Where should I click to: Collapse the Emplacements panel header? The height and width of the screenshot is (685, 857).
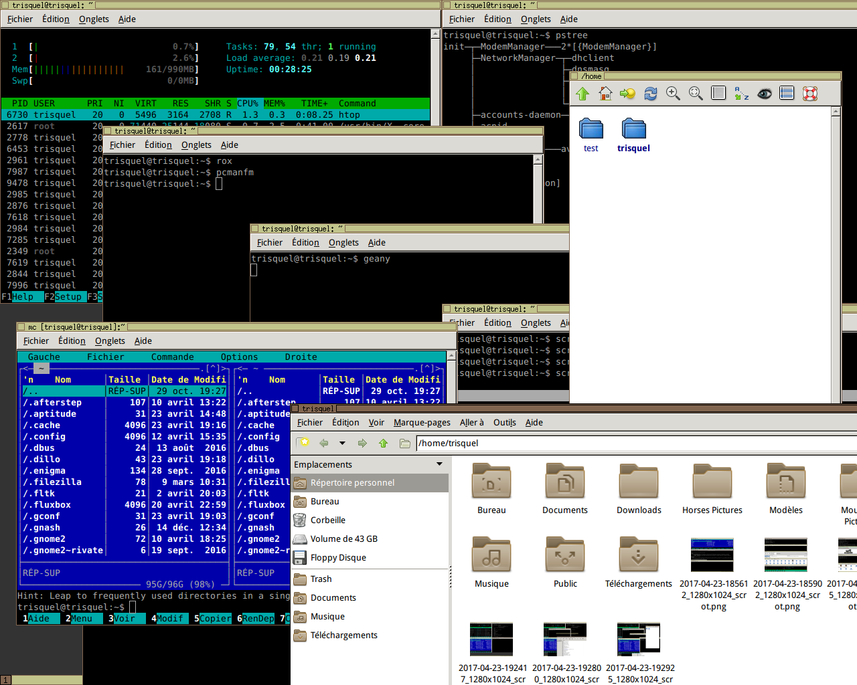point(440,464)
